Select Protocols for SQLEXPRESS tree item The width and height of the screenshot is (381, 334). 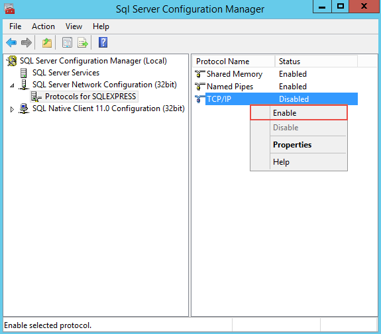[90, 97]
